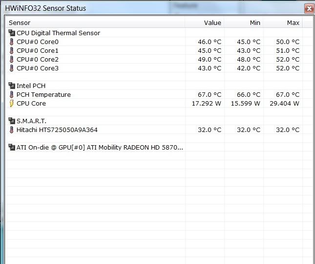Click the Value column header
The width and height of the screenshot is (315, 264).
205,22
